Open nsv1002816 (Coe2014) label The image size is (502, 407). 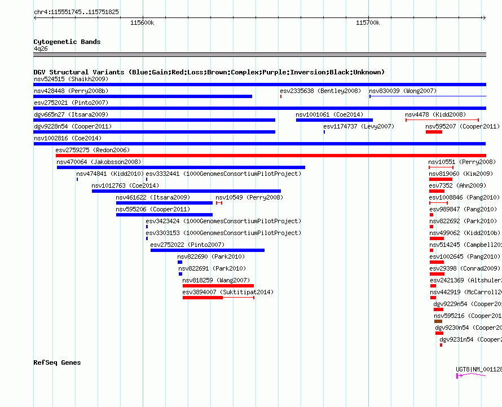(x=68, y=138)
